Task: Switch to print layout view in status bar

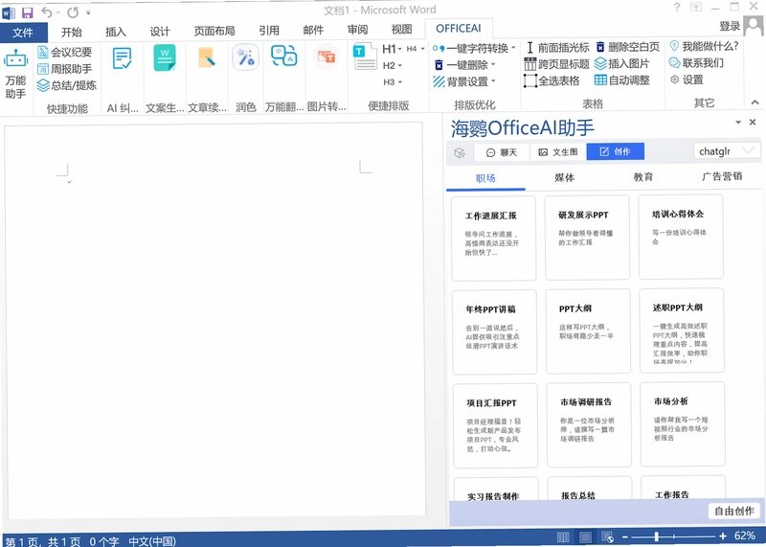Action: [585, 537]
